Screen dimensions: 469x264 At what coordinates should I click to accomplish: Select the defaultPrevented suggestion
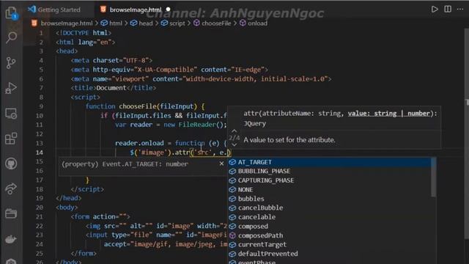click(x=330, y=254)
